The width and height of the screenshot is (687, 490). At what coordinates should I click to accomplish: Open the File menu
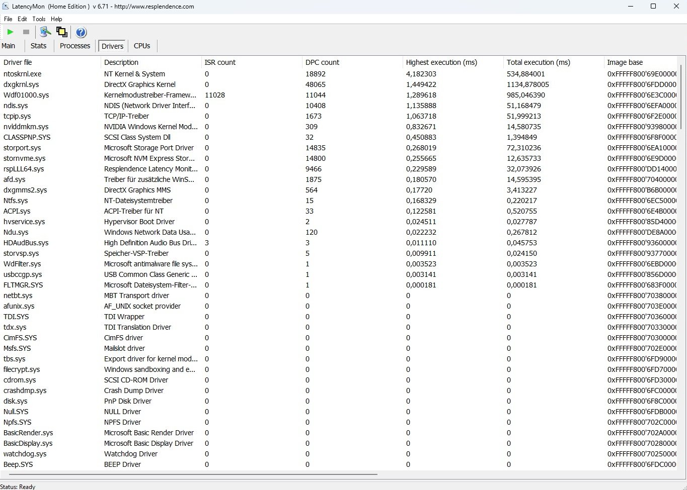point(8,19)
